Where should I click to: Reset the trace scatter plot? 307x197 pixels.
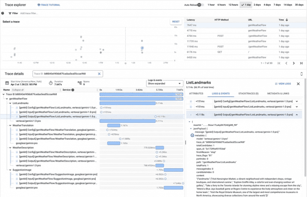[176, 22]
